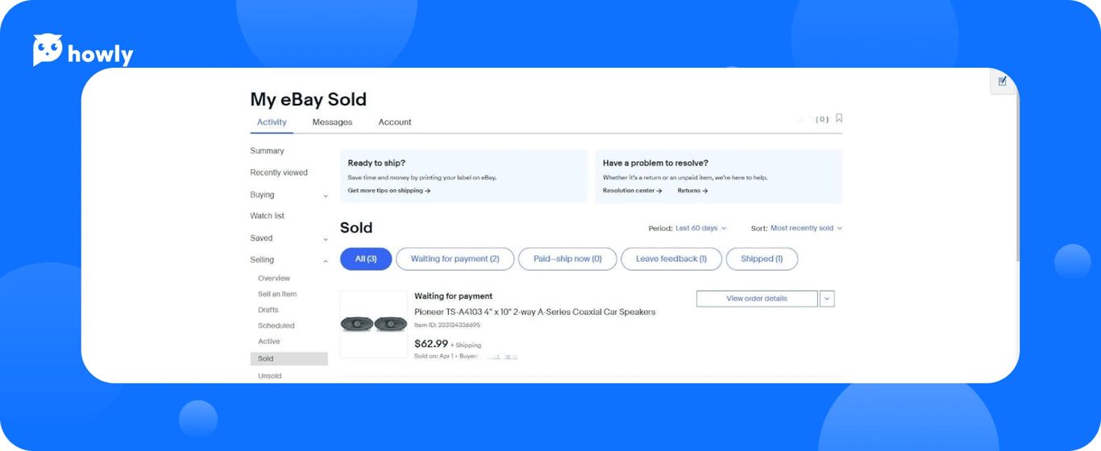
Task: Click the bookmark icon near the (0) counter
Action: pos(839,118)
